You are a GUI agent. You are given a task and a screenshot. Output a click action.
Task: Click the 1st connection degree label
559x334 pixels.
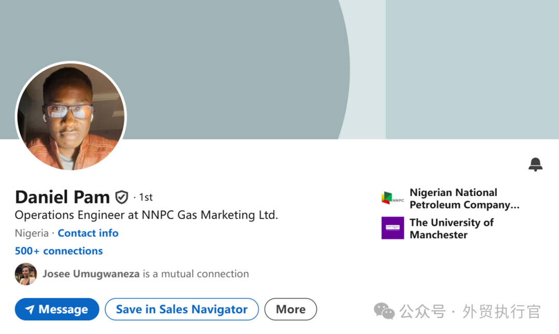146,197
